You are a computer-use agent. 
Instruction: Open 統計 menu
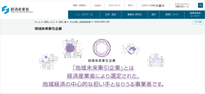point(154,15)
